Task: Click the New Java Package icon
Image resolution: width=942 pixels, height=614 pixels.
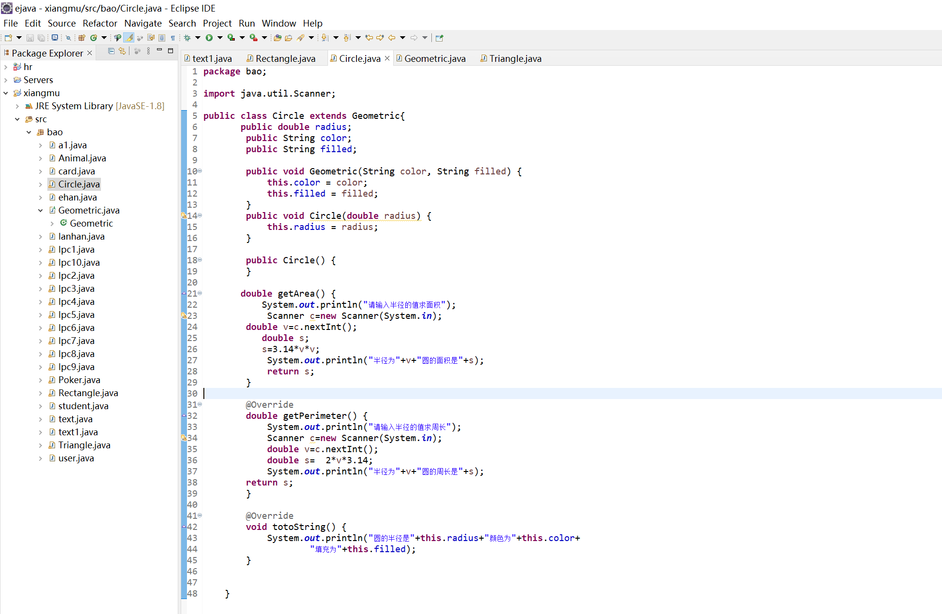Action: pos(82,38)
